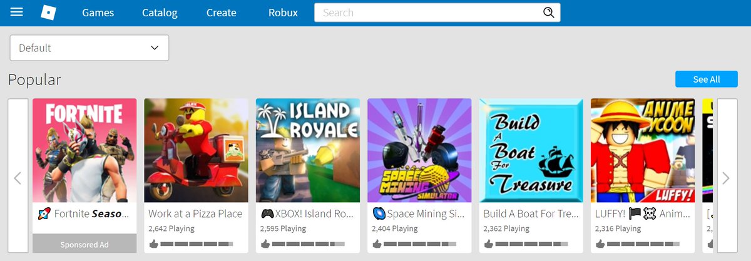Click thumbs-up icon under Work at a Pizza Place
This screenshot has height=261, width=751.
[153, 243]
